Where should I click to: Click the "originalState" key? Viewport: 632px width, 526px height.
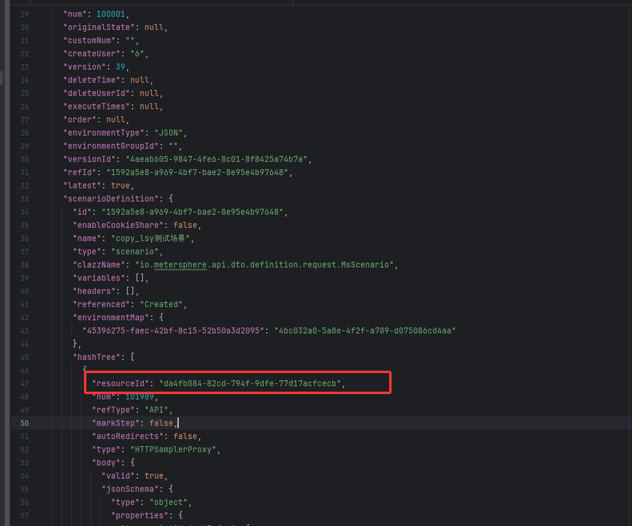[99, 28]
